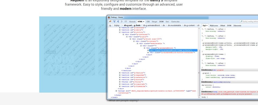Viewport: 258px width, 105px height.
Task: Select the g-animatedblock-button-container row
Action: click(x=172, y=53)
